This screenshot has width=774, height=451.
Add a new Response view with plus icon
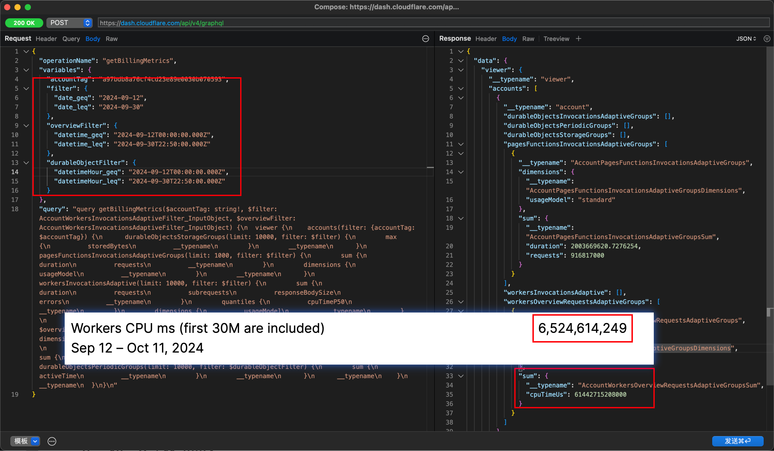(x=578, y=39)
